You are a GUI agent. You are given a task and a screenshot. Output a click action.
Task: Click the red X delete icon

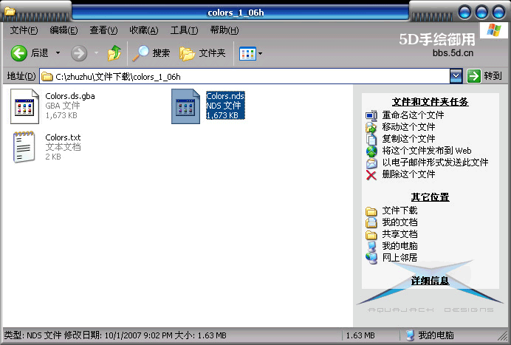click(371, 175)
